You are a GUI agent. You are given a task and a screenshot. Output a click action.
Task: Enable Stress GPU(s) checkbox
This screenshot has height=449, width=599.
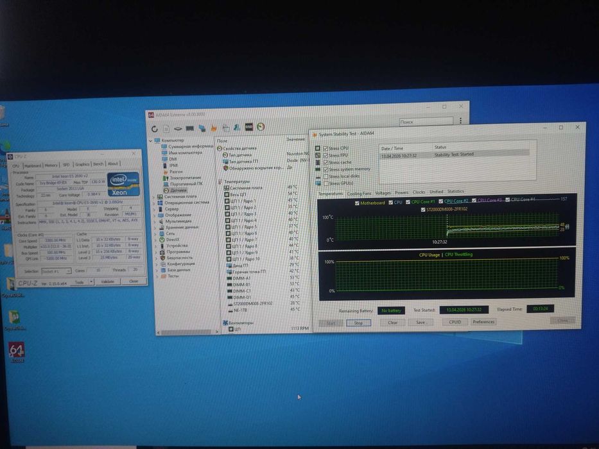(x=326, y=183)
